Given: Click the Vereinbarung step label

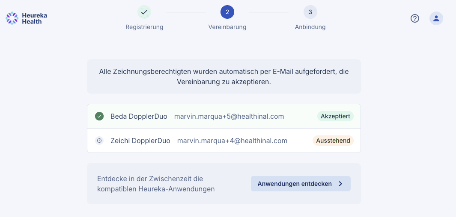Looking at the screenshot, I should [227, 27].
